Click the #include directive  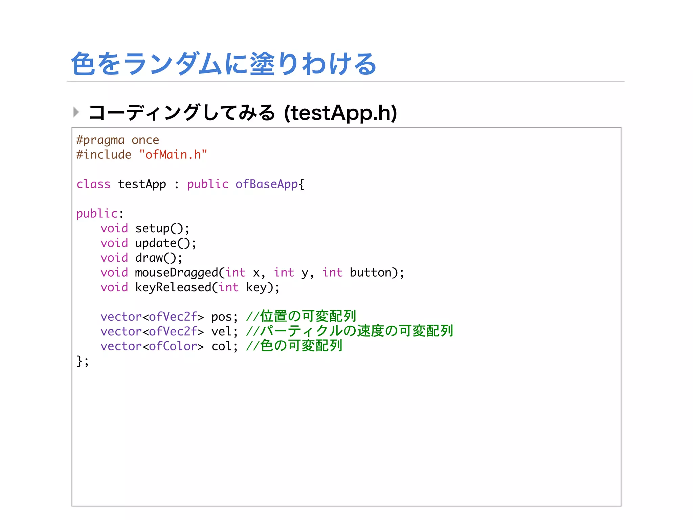click(x=104, y=155)
